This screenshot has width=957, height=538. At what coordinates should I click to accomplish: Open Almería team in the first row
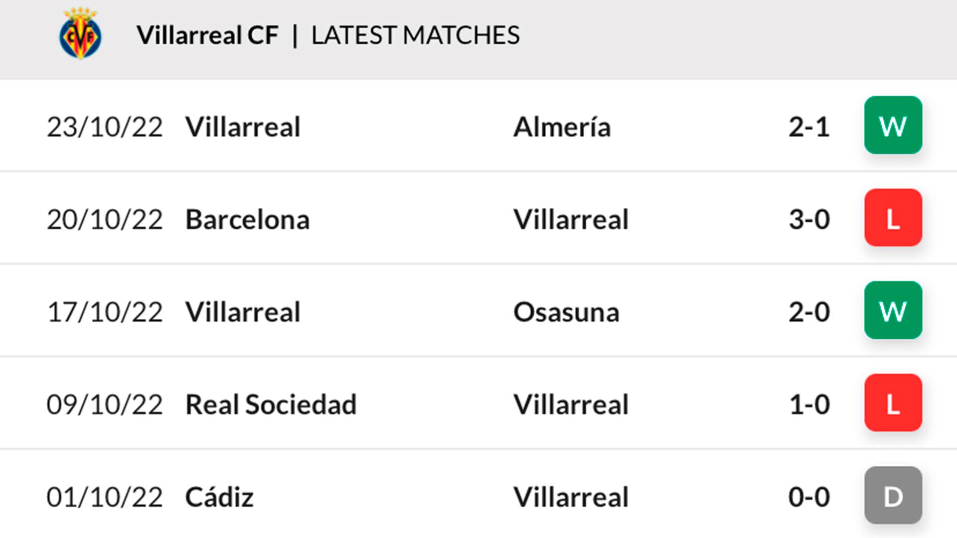(562, 127)
